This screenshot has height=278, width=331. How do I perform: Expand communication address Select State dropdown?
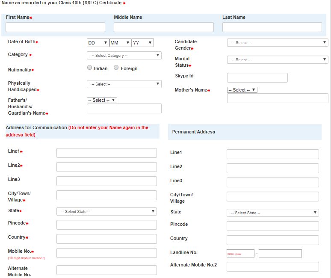coord(106,211)
